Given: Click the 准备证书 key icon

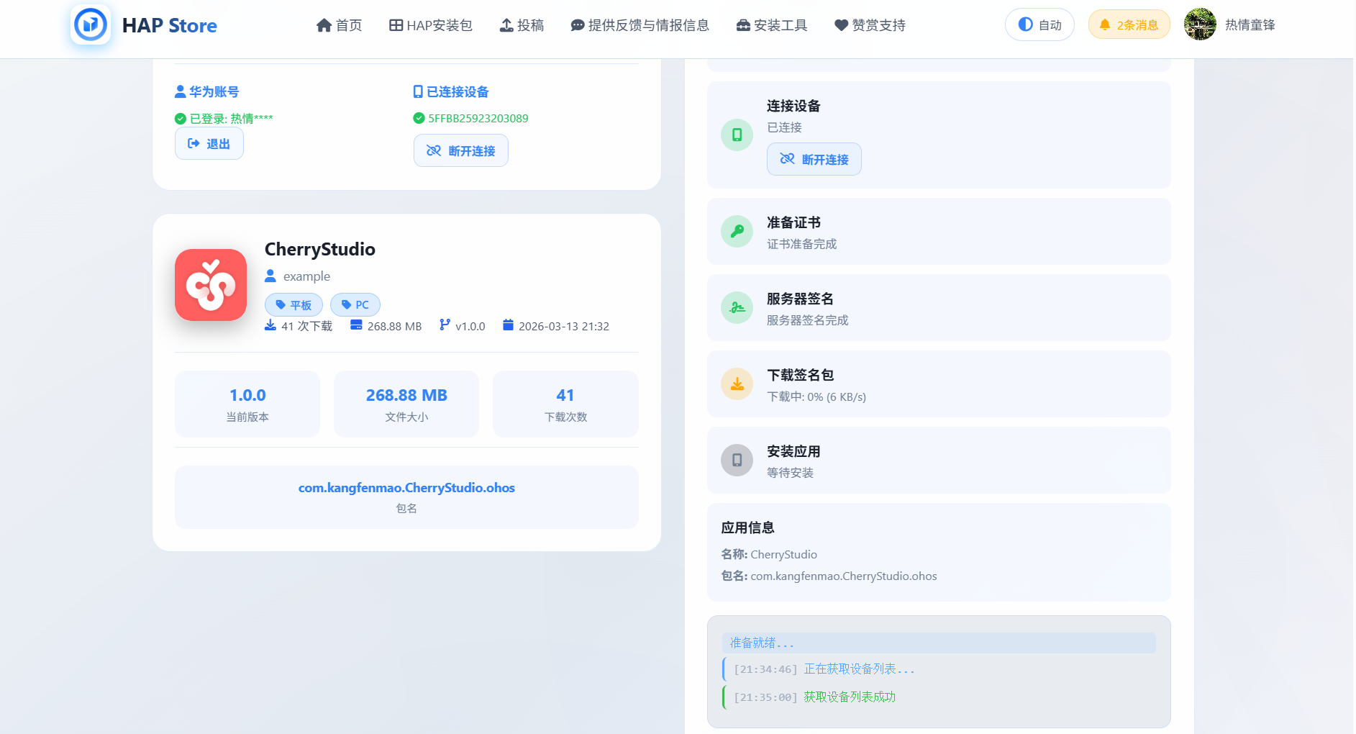Looking at the screenshot, I should (737, 231).
